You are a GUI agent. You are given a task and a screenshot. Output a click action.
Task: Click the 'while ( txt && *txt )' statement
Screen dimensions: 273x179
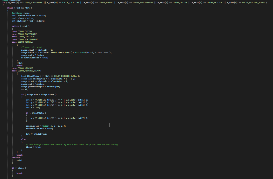pos(20,8)
